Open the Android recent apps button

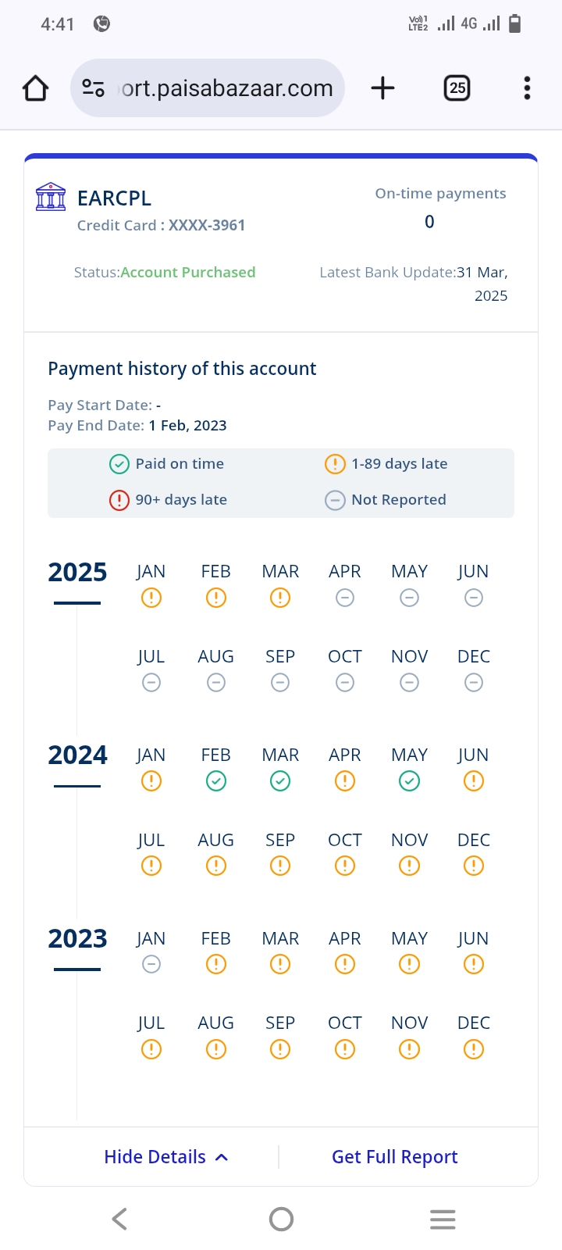pos(443,1219)
